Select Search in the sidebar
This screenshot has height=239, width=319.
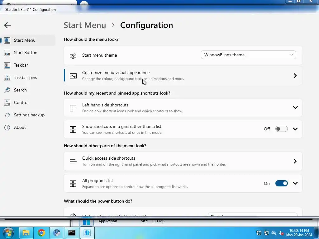(28, 90)
